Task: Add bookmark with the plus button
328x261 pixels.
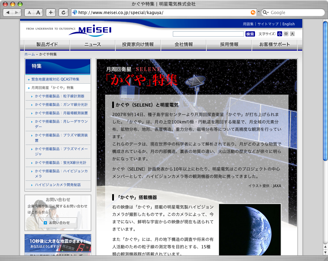Action: (x=51, y=13)
